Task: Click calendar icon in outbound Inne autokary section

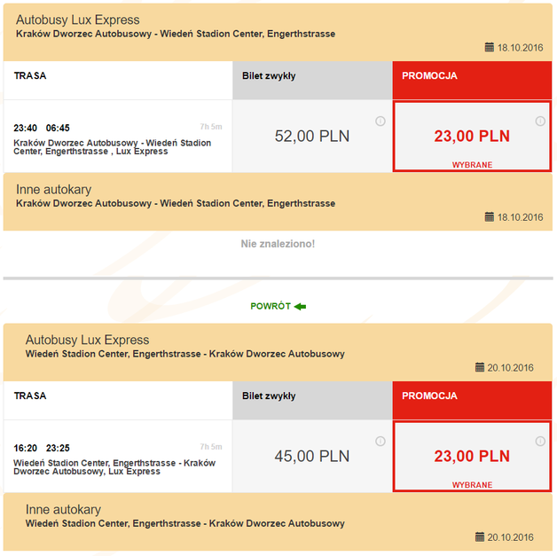Action: 489,217
